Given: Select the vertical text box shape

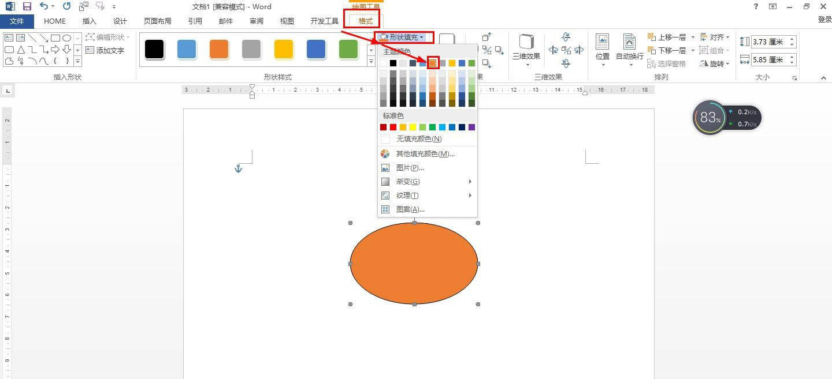Looking at the screenshot, I should click(20, 38).
